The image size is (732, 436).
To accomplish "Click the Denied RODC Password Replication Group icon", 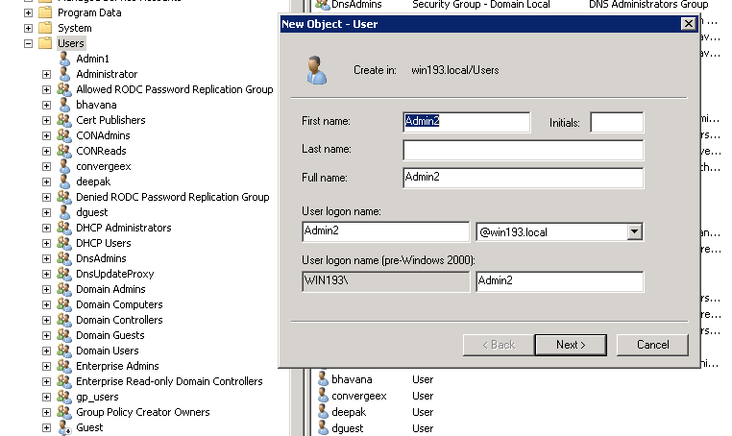I will (64, 198).
